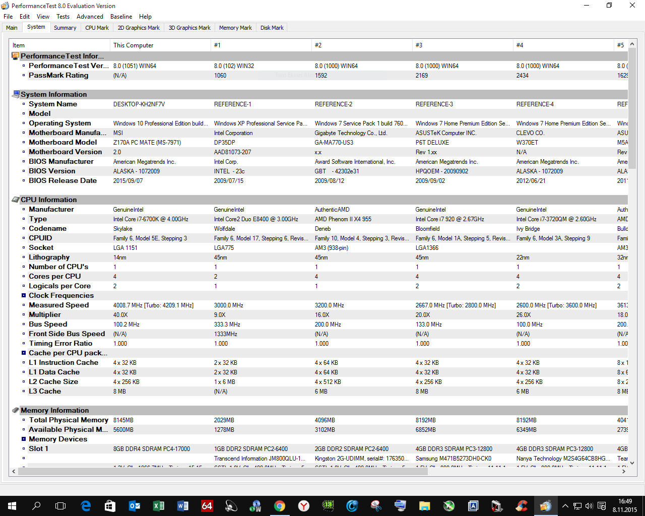Click the 'AMD Phenom II X4 955' cell
The height and width of the screenshot is (516, 645).
[343, 219]
